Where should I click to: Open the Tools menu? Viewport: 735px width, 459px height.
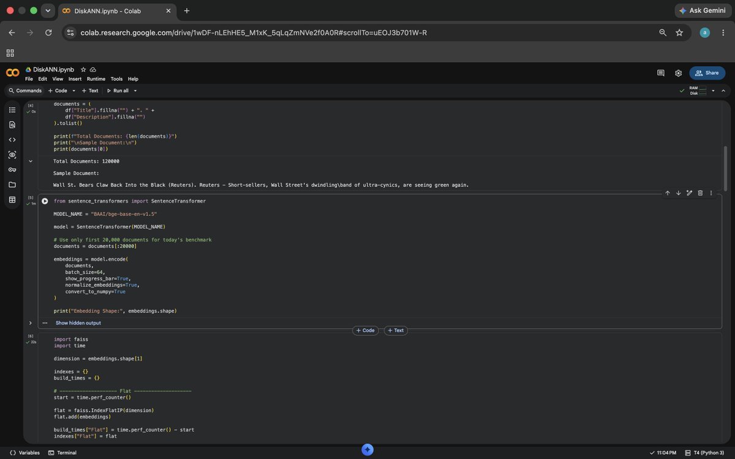(116, 79)
